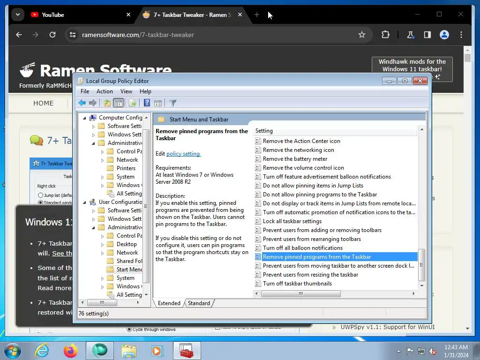Viewport: 480px width, 360px height.
Task: Click the policy setting link
Action: (x=183, y=154)
